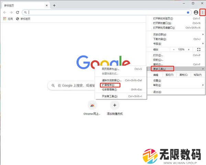Open the profile avatar icon
The width and height of the screenshot is (206, 165).
(196, 12)
